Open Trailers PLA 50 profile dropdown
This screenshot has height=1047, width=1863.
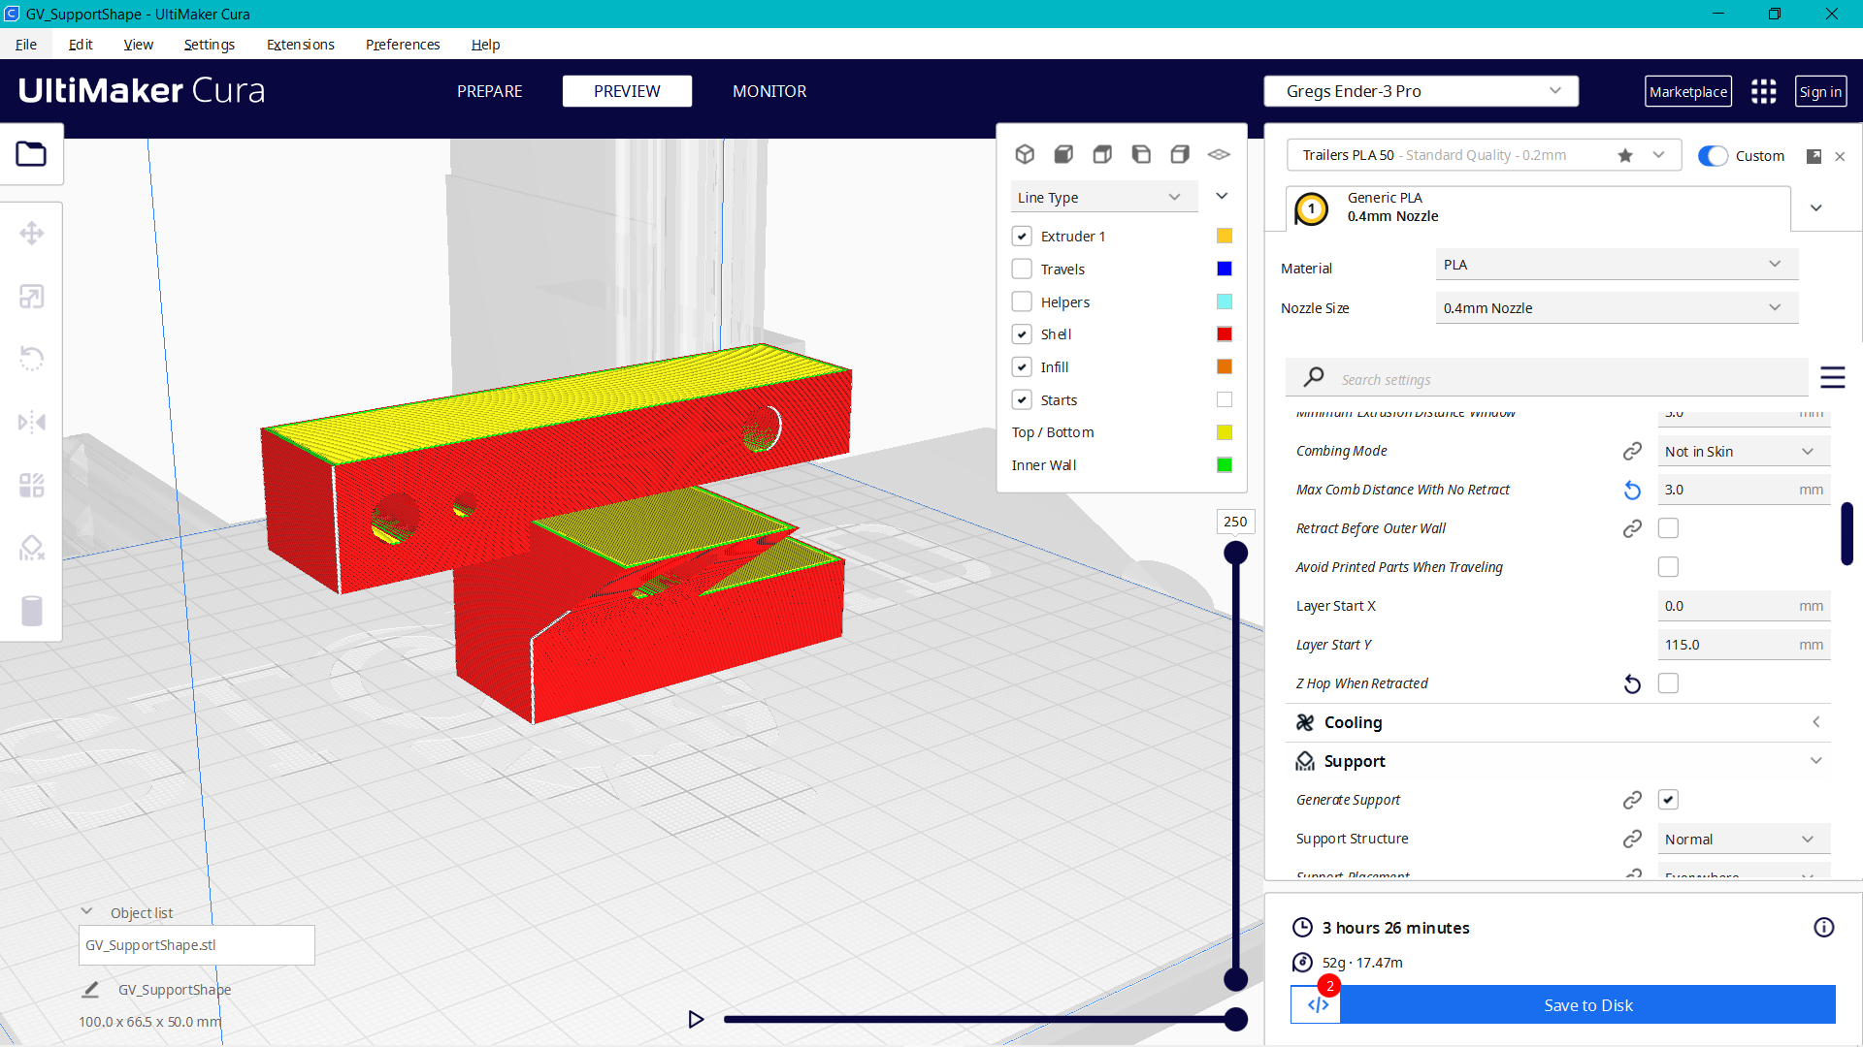(x=1484, y=155)
